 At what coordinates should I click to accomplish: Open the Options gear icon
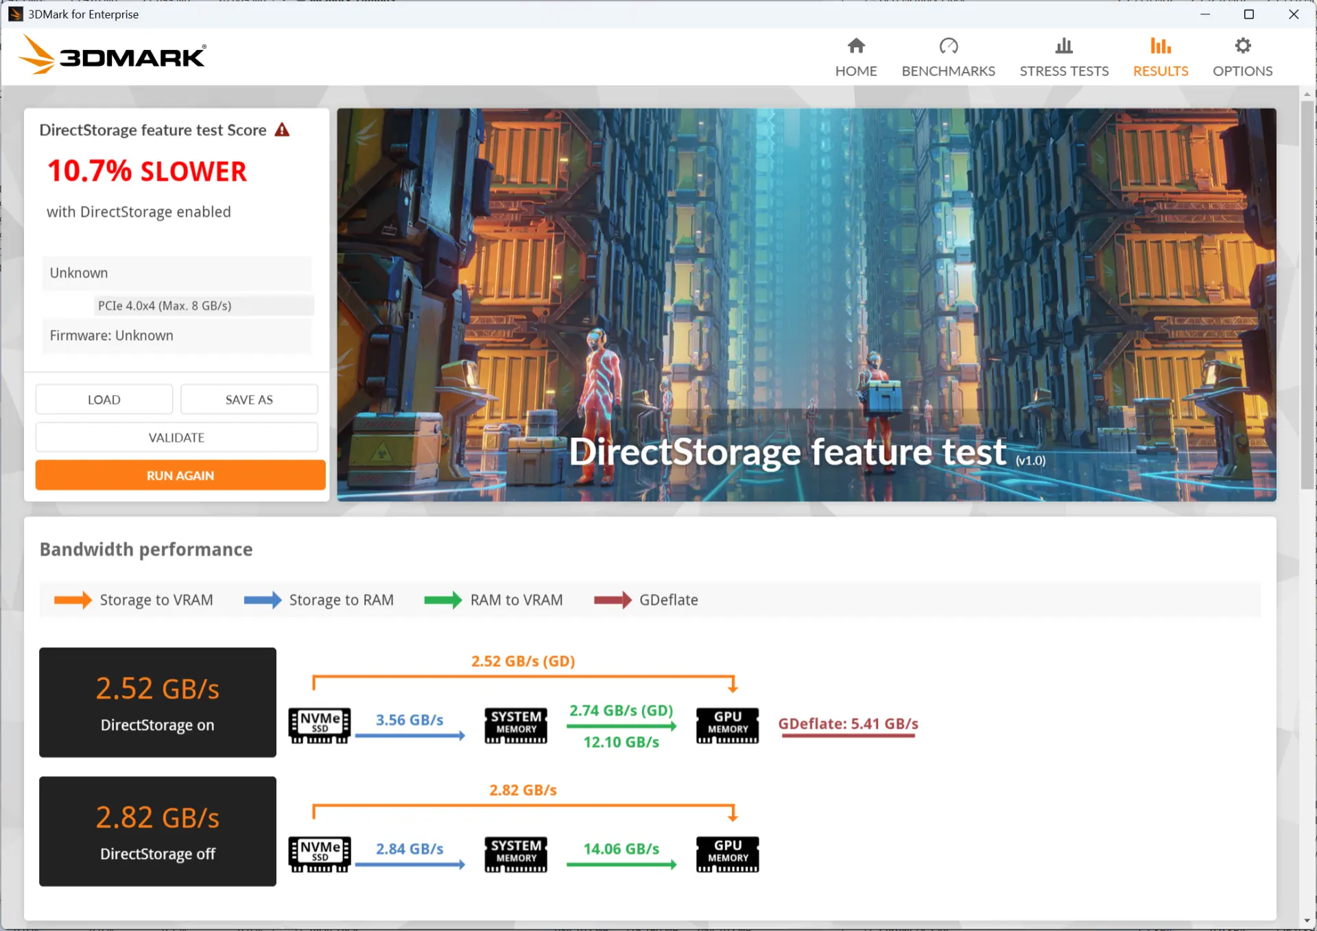click(x=1243, y=46)
